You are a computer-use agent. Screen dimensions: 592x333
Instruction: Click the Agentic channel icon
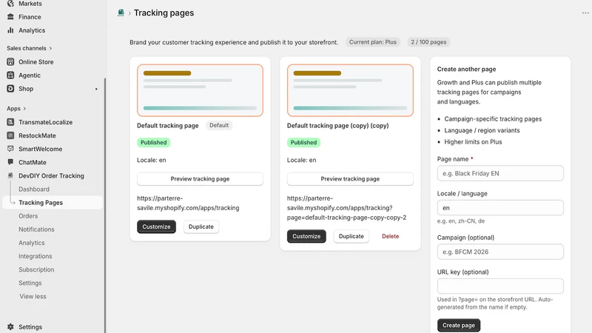(10, 75)
